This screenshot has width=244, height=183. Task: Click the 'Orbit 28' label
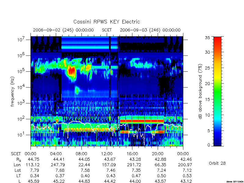(x=217, y=163)
